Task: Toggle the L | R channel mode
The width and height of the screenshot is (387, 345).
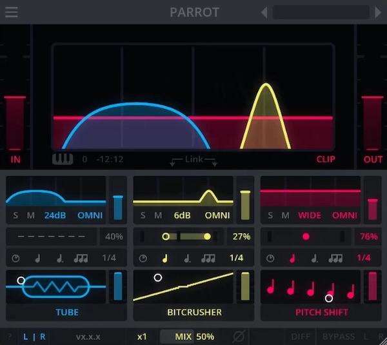Action: [x=34, y=337]
